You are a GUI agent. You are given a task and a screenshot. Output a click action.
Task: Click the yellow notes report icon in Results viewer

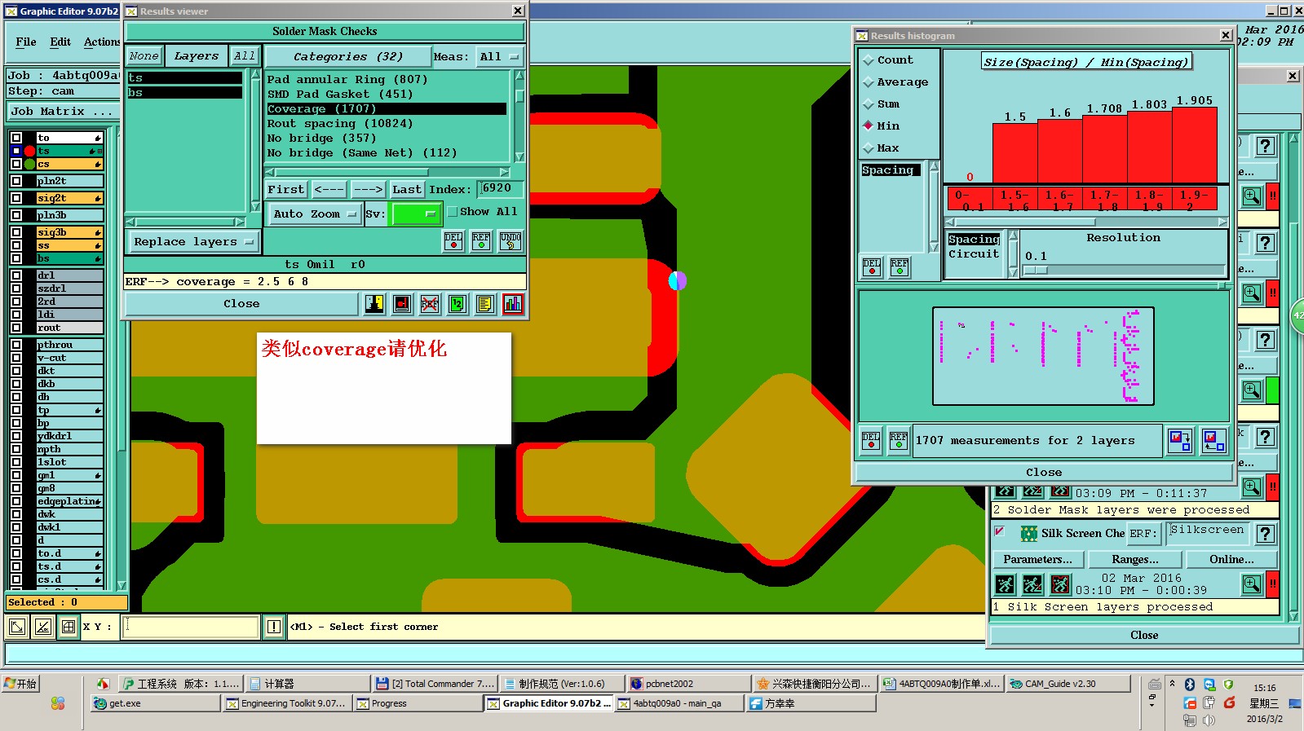[485, 304]
